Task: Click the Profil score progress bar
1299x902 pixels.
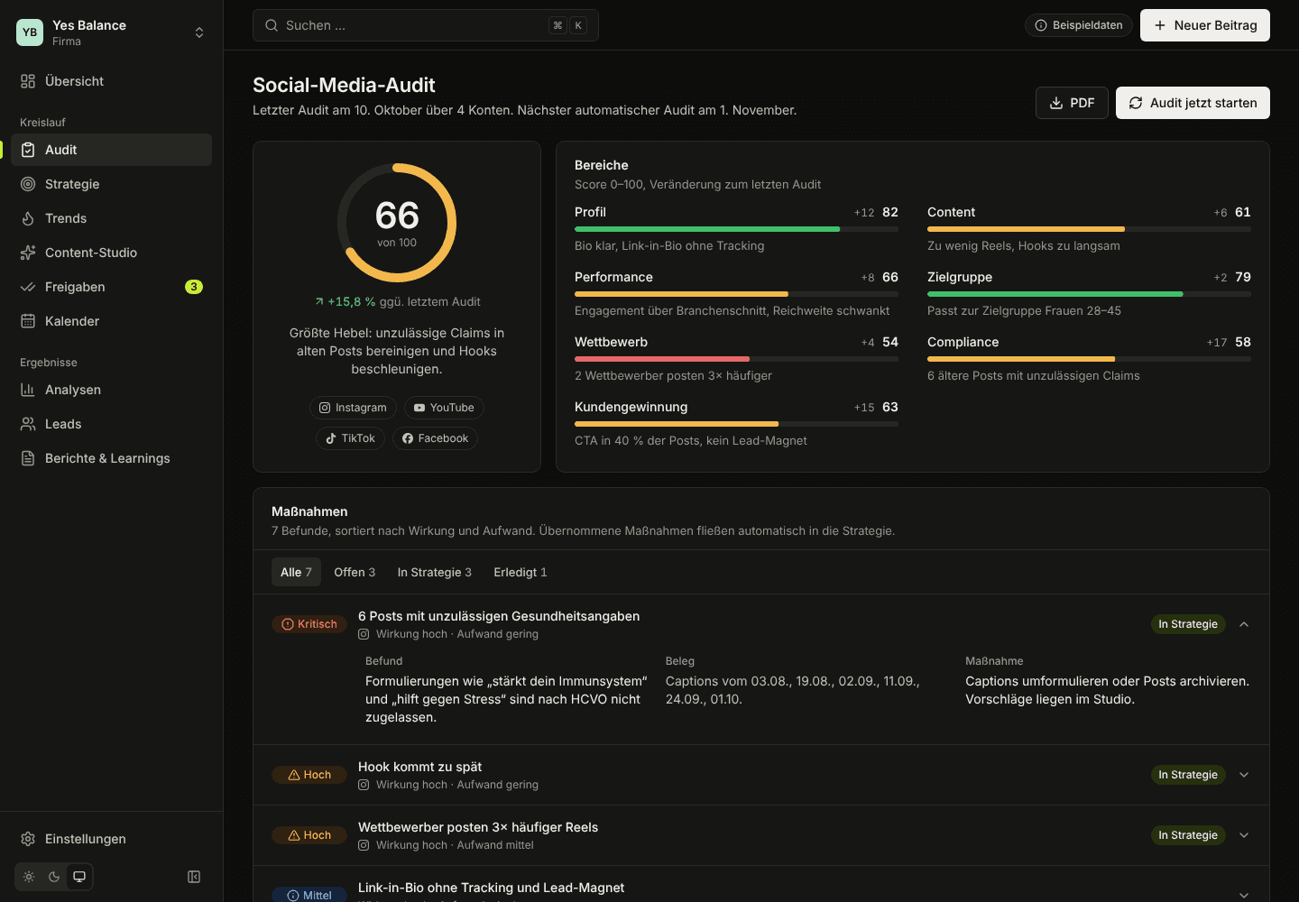Action: [736, 229]
